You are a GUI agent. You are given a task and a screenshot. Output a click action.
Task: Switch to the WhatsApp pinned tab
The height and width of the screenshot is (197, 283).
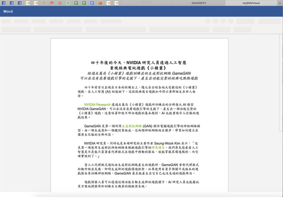pos(68,3)
